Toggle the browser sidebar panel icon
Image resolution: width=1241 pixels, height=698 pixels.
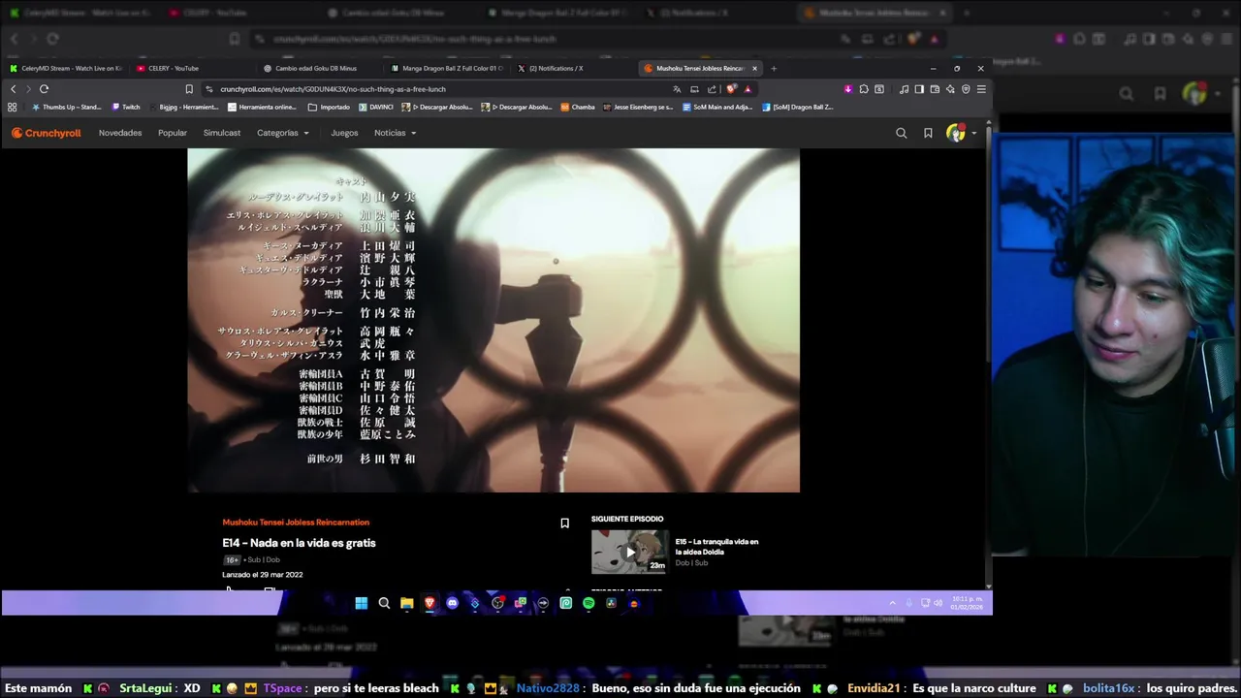[919, 88]
